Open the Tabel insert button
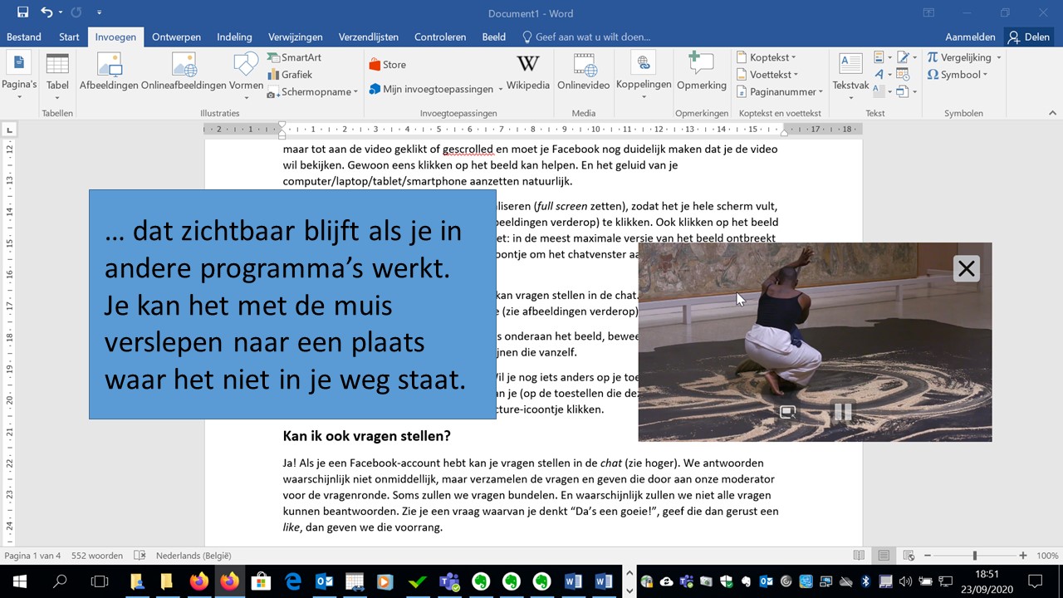Image resolution: width=1063 pixels, height=598 pixels. click(57, 76)
